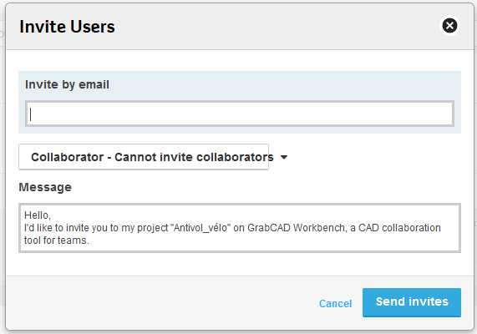Close the Invite Users dialog with X icon

click(449, 25)
